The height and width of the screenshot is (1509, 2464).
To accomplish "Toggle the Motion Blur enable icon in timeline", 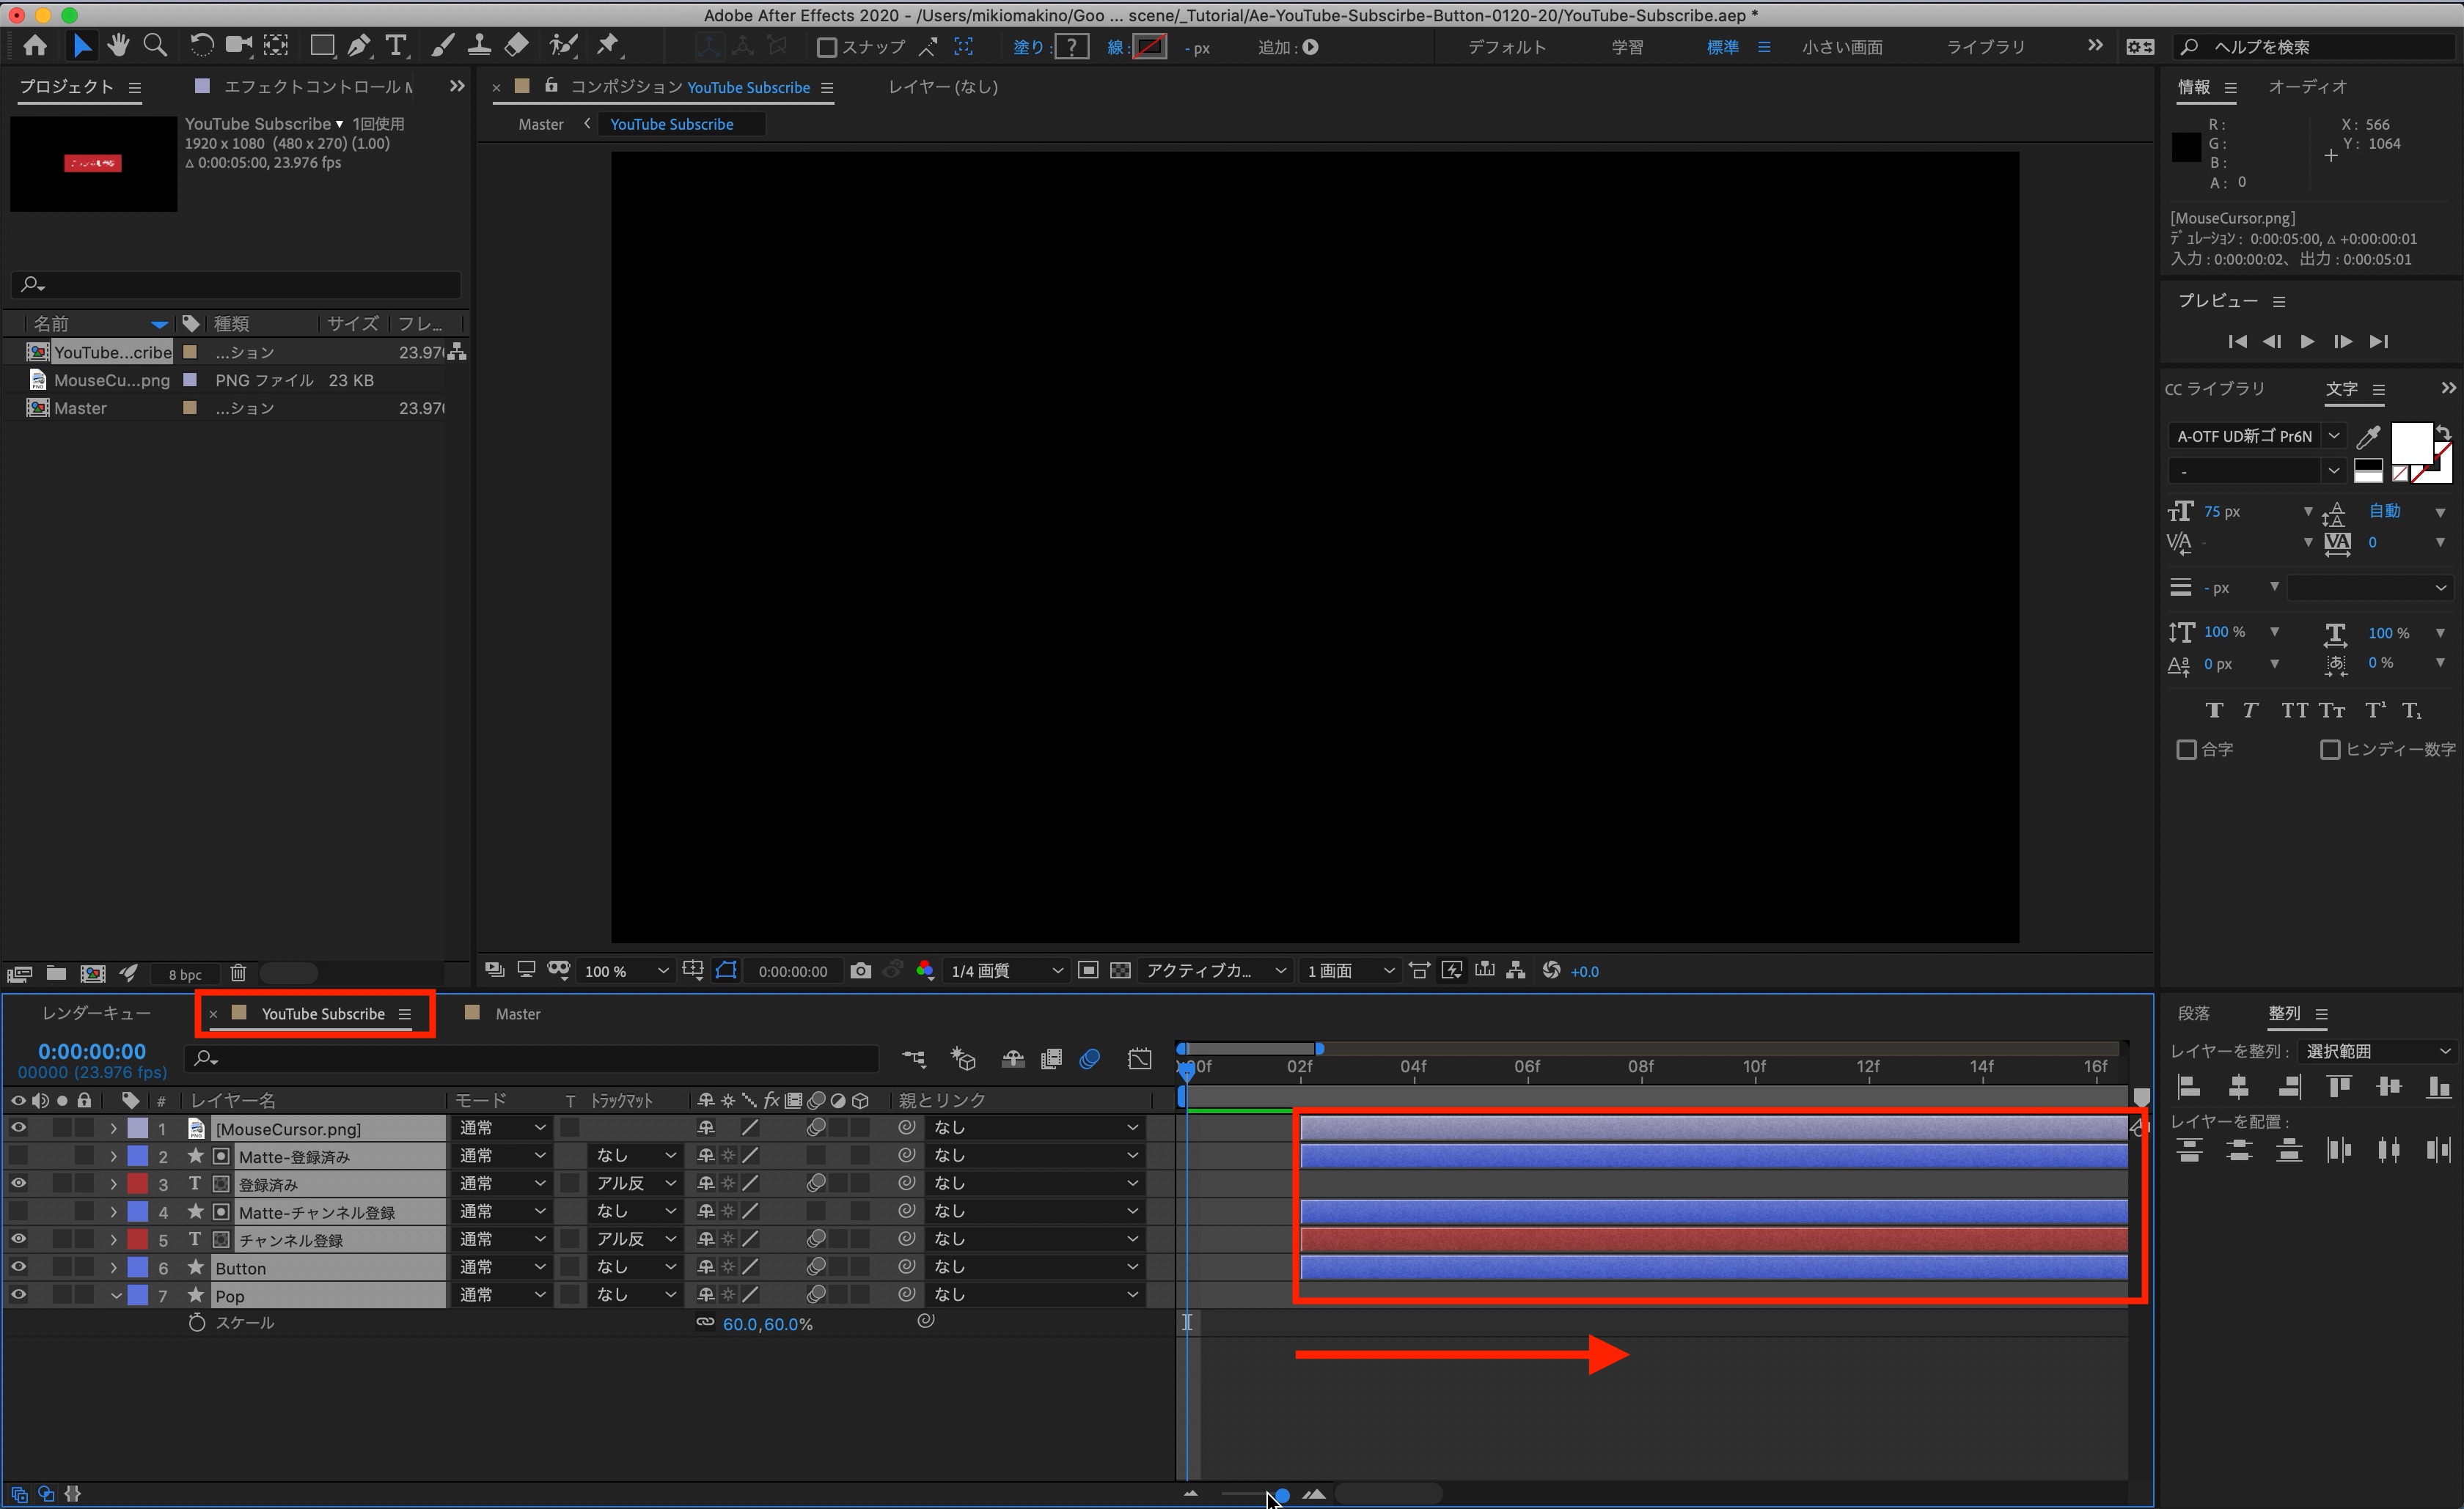I will (x=1089, y=1059).
